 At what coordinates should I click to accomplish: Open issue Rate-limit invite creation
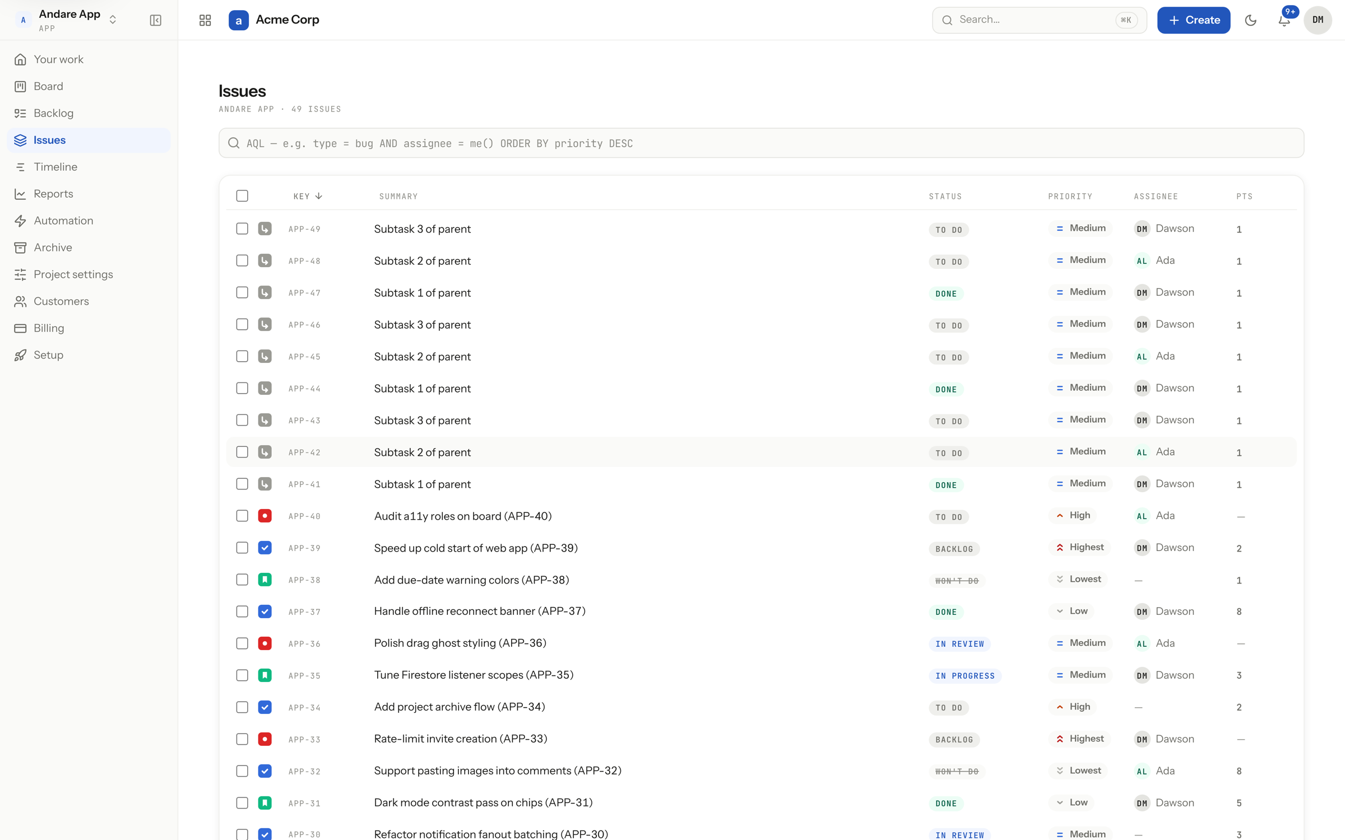click(x=461, y=739)
